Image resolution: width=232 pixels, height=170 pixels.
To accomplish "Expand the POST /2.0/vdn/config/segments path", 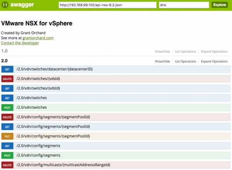I will point(38,155).
